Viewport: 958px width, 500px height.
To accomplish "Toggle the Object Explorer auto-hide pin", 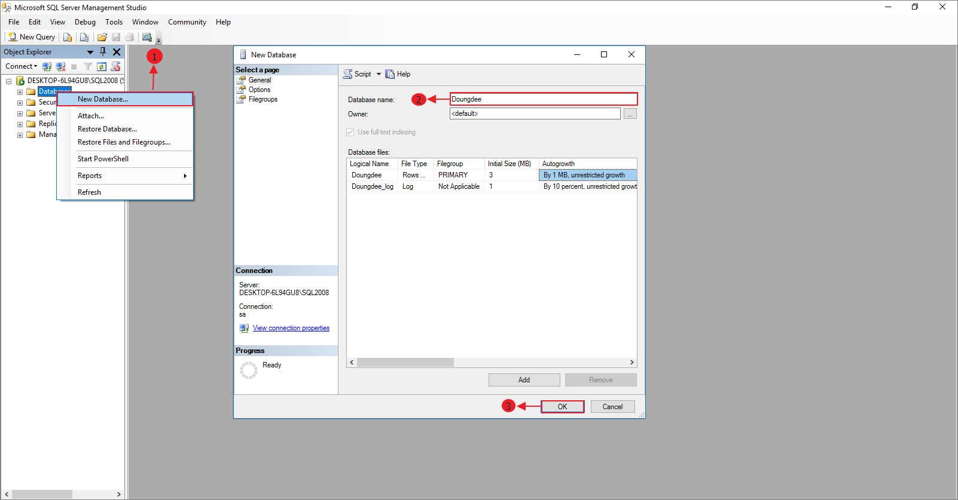I will [x=103, y=52].
